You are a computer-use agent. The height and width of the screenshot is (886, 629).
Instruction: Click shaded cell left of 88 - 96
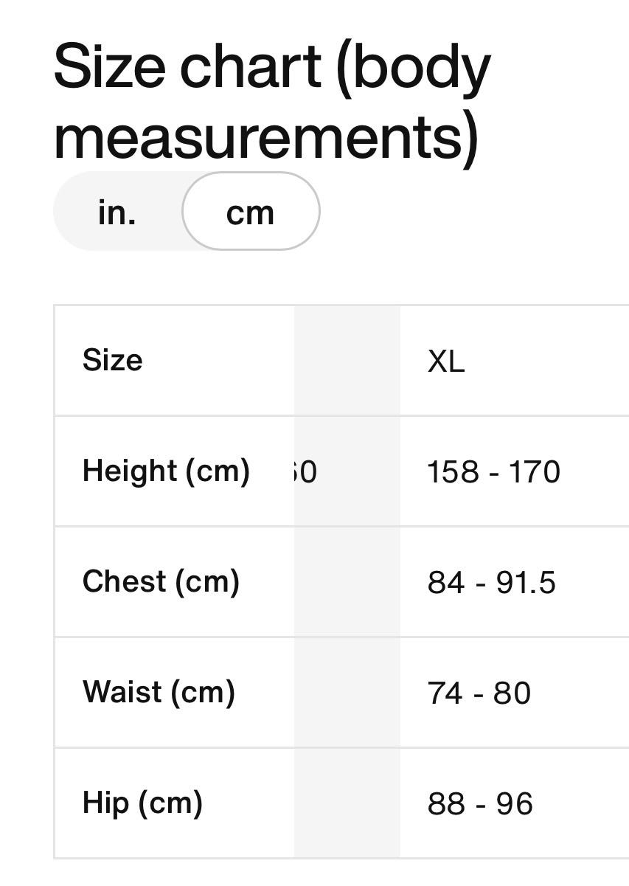347,803
